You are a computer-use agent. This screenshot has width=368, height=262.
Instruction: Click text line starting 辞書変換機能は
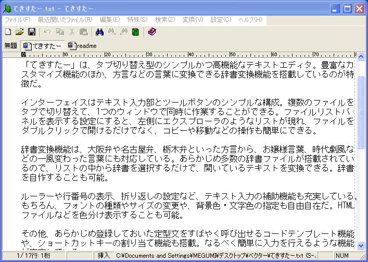(x=187, y=149)
